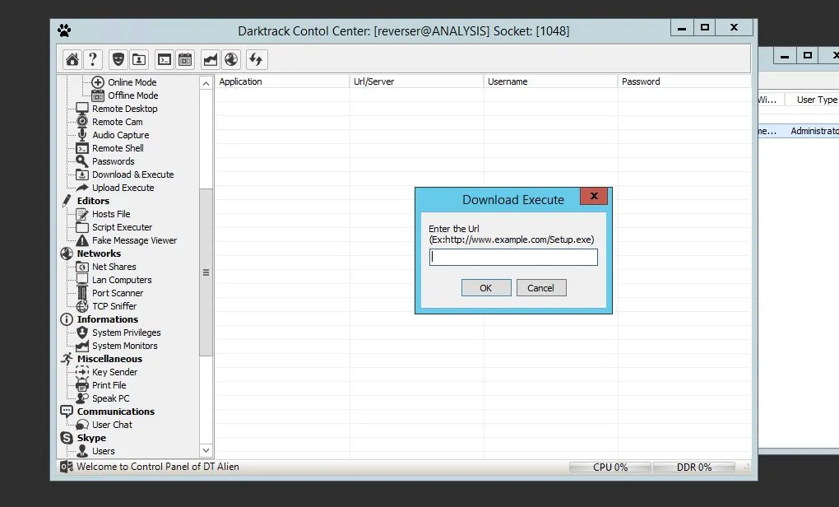This screenshot has width=839, height=507.
Task: Select the Editors category label
Action: (x=93, y=201)
